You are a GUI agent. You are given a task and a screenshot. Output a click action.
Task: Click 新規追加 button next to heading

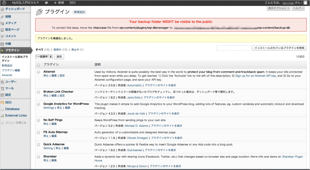click(79, 12)
